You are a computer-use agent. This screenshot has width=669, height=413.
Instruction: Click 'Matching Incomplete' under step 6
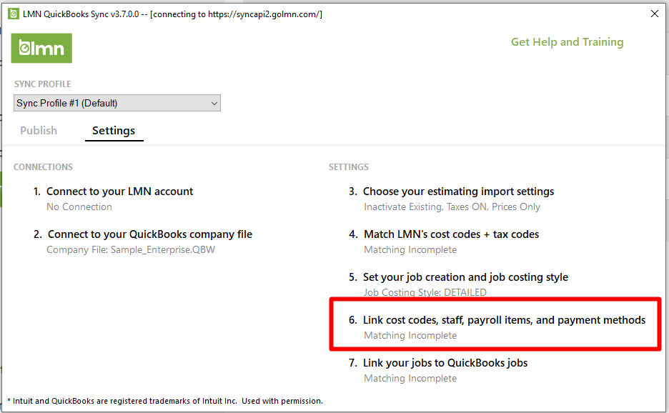coord(410,335)
